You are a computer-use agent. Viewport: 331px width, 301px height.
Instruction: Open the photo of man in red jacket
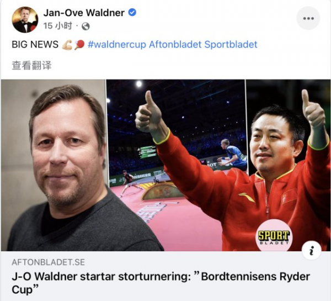pyautogui.click(x=288, y=165)
